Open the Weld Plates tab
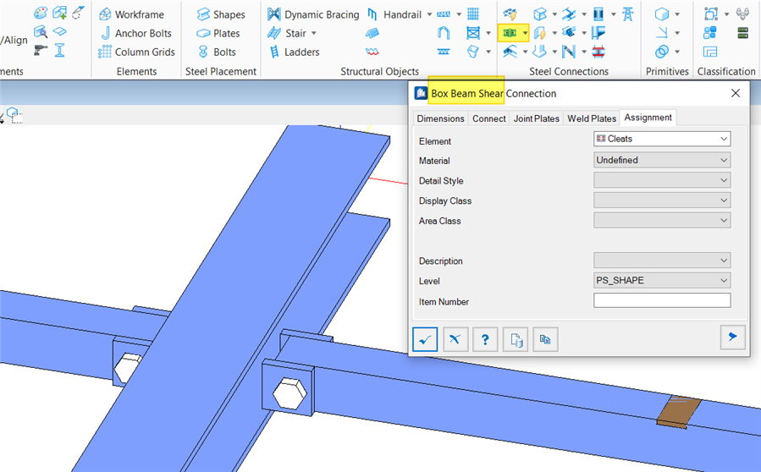Image resolution: width=761 pixels, height=472 pixels. pyautogui.click(x=592, y=118)
